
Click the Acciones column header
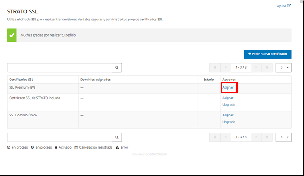[229, 80]
